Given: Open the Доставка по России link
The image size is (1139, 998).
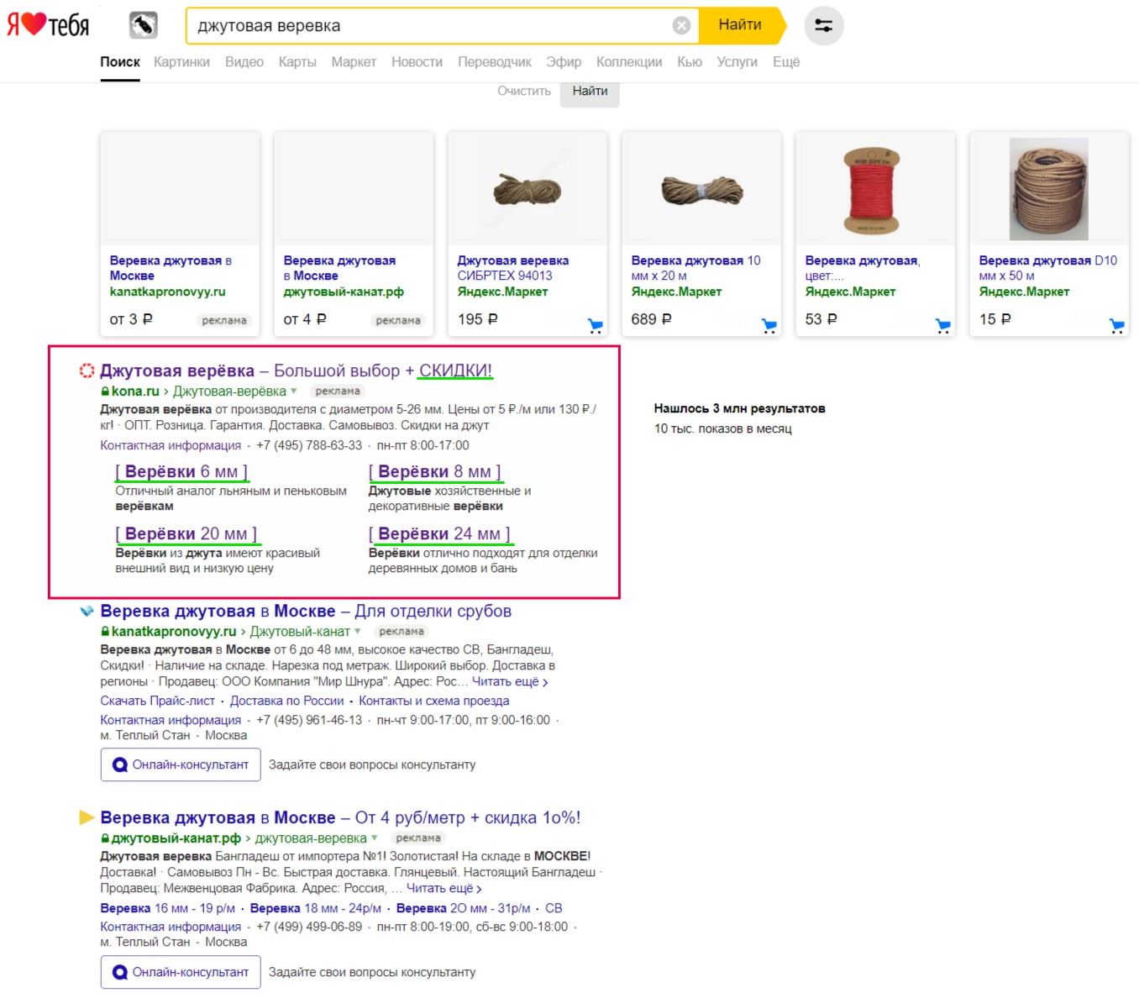Looking at the screenshot, I should pyautogui.click(x=287, y=701).
